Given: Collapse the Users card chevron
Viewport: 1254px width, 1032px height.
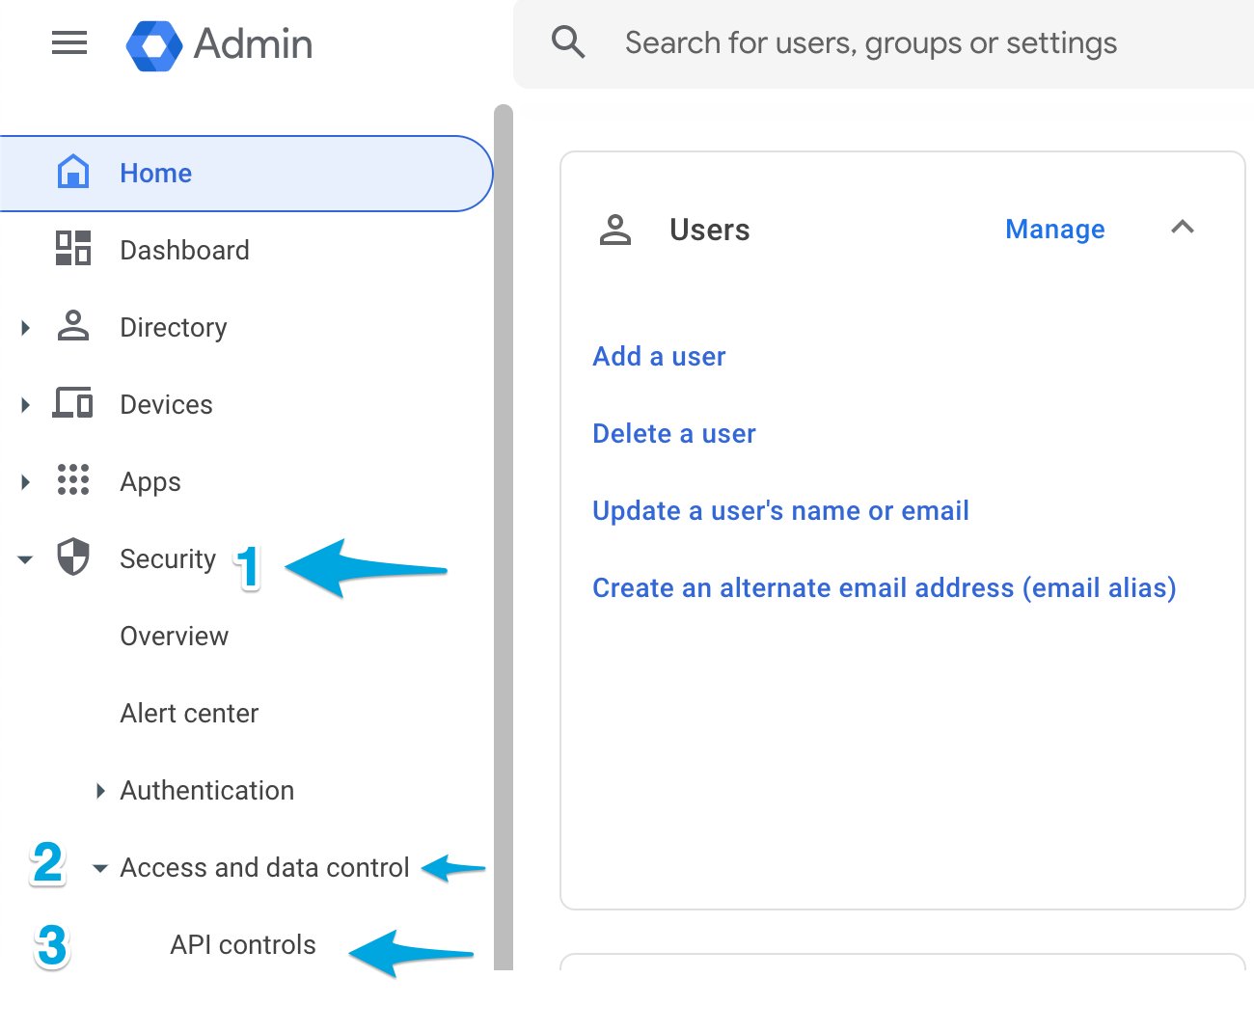Looking at the screenshot, I should tap(1183, 228).
